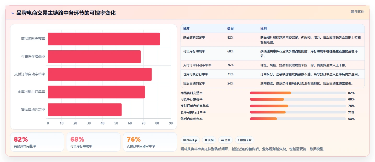Click the 82% value after its progress bar

(351, 93)
